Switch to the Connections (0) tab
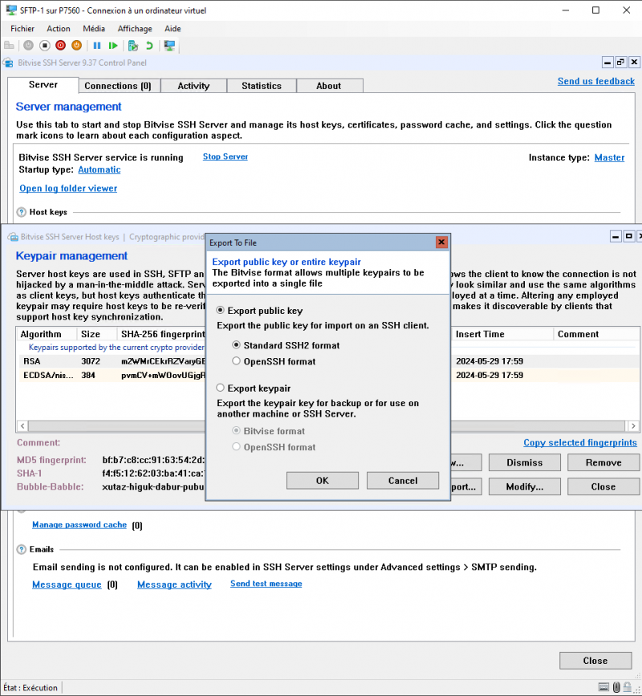Viewport: 642px width, 696px height. pos(118,85)
